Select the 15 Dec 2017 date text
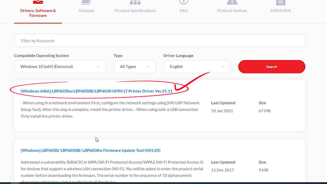The width and height of the screenshot is (327, 184). coord(222,170)
